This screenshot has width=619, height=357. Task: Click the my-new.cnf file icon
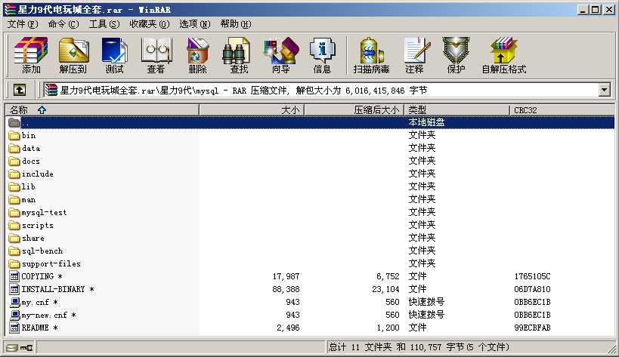14,315
